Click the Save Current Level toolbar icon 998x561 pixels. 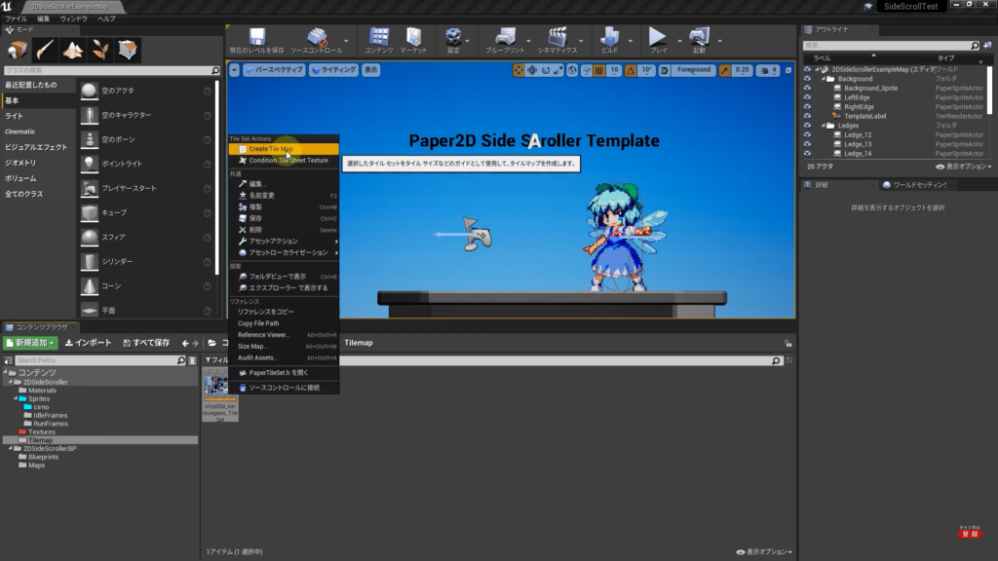(x=256, y=39)
